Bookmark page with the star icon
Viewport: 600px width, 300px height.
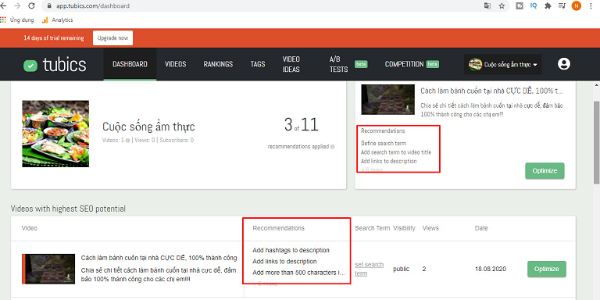502,5
